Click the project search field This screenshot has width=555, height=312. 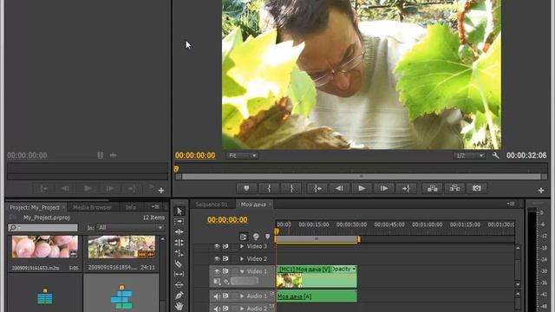(42, 227)
